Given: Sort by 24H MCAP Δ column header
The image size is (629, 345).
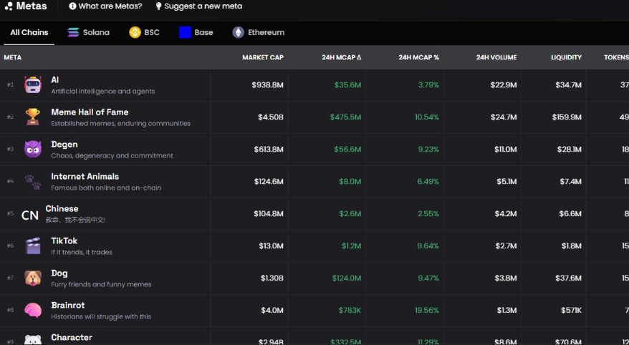Looking at the screenshot, I should 342,57.
